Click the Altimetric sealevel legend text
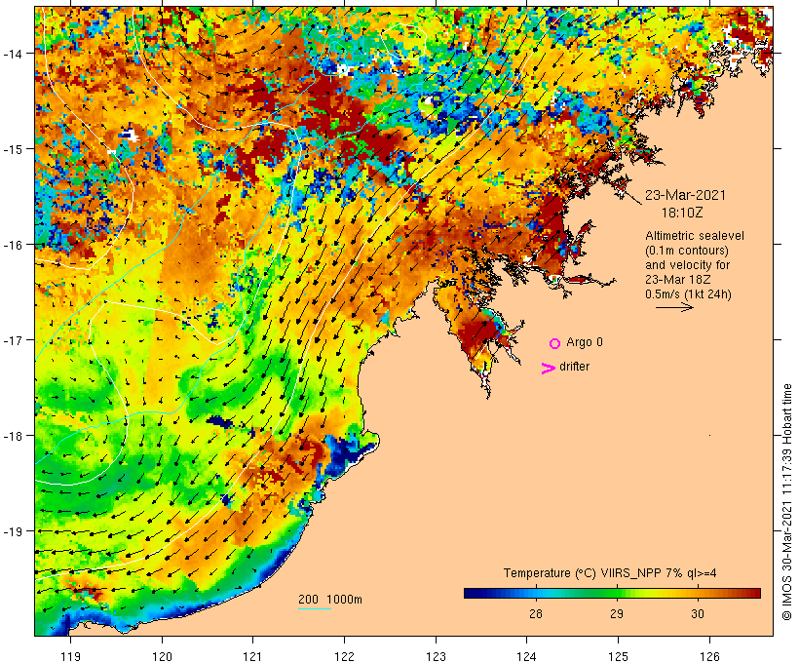799x663 pixels. pos(694,236)
